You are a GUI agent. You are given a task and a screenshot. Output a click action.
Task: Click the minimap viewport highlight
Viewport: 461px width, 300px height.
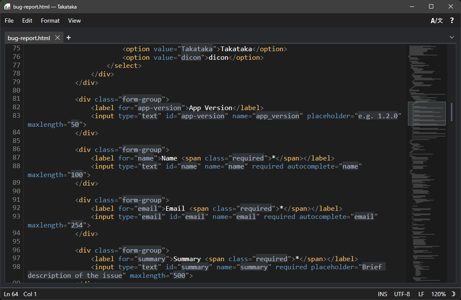tap(427, 114)
